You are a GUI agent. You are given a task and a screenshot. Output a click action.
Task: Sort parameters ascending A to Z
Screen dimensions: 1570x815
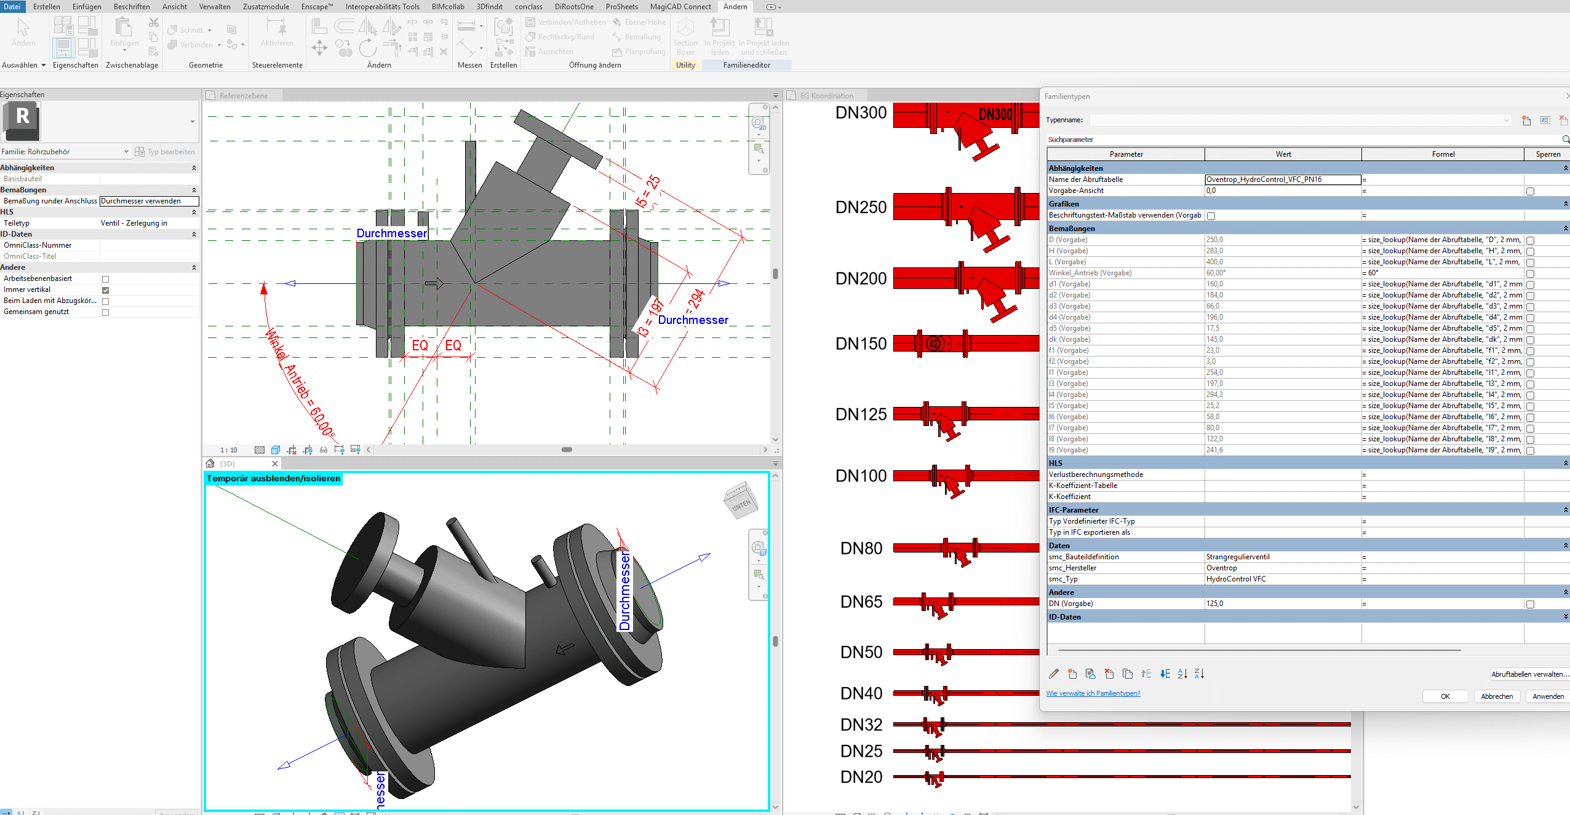point(1182,674)
